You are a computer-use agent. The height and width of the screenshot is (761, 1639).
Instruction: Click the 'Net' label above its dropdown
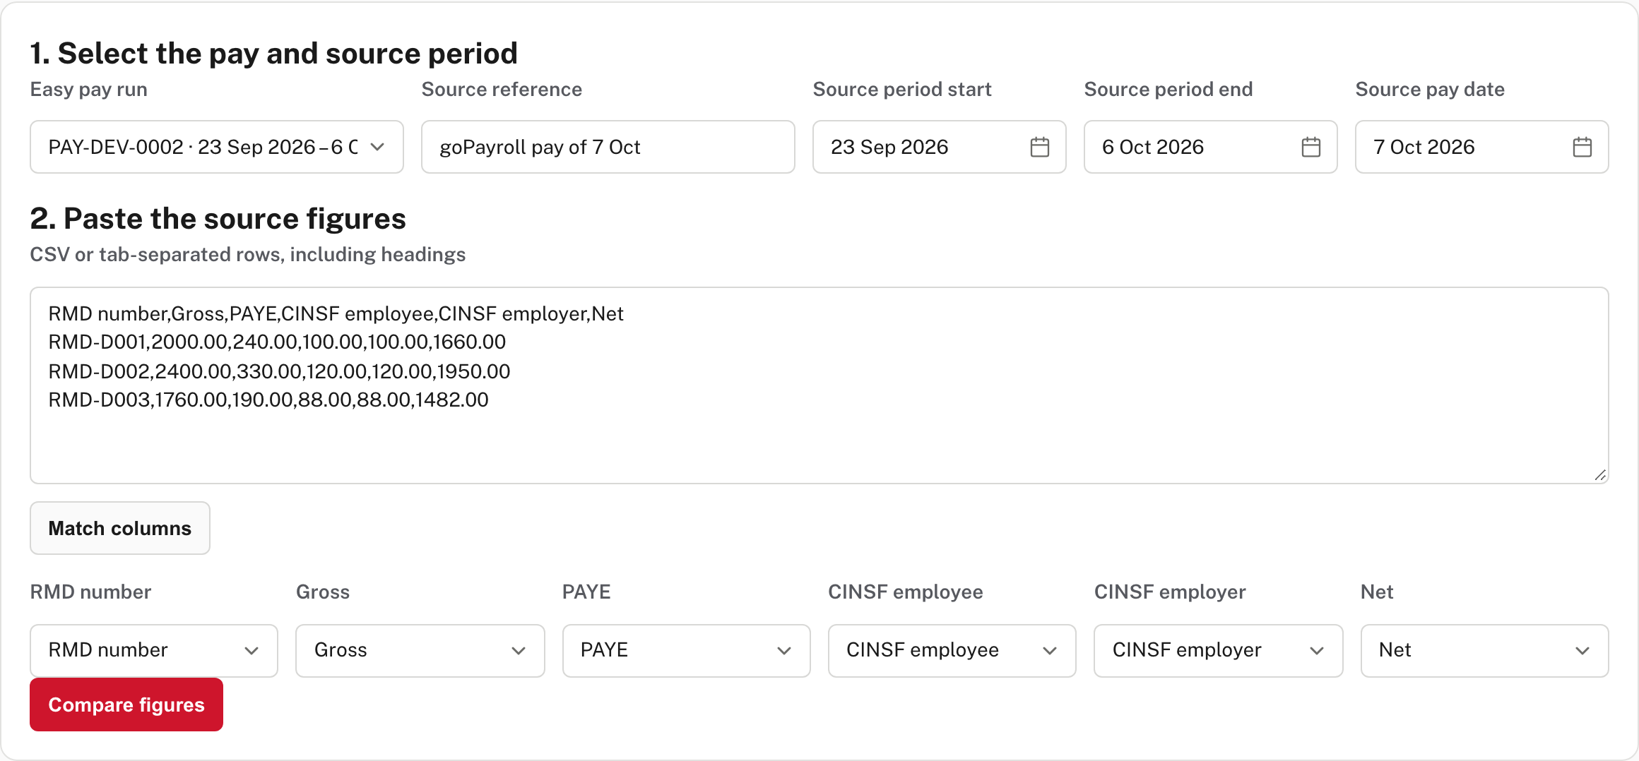(1376, 592)
